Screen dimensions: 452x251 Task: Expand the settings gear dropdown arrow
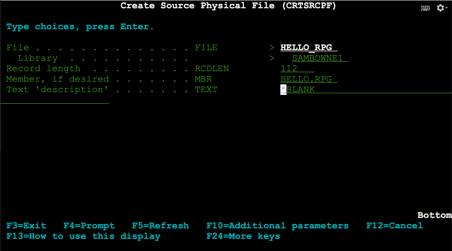(x=446, y=8)
